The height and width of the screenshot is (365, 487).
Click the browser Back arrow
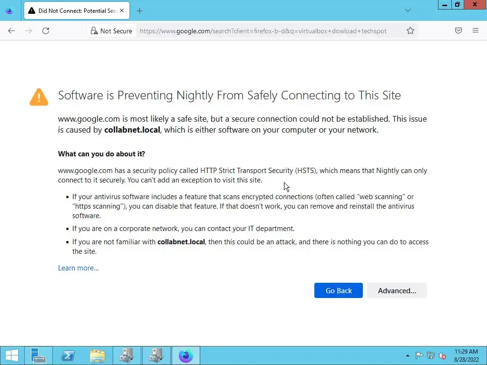pyautogui.click(x=11, y=31)
